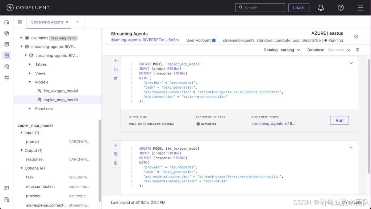This screenshot has height=209, width=371.
Task: Open the aming-agents-RIVERRETAIL-9e3c environment link
Action: [x=145, y=40]
